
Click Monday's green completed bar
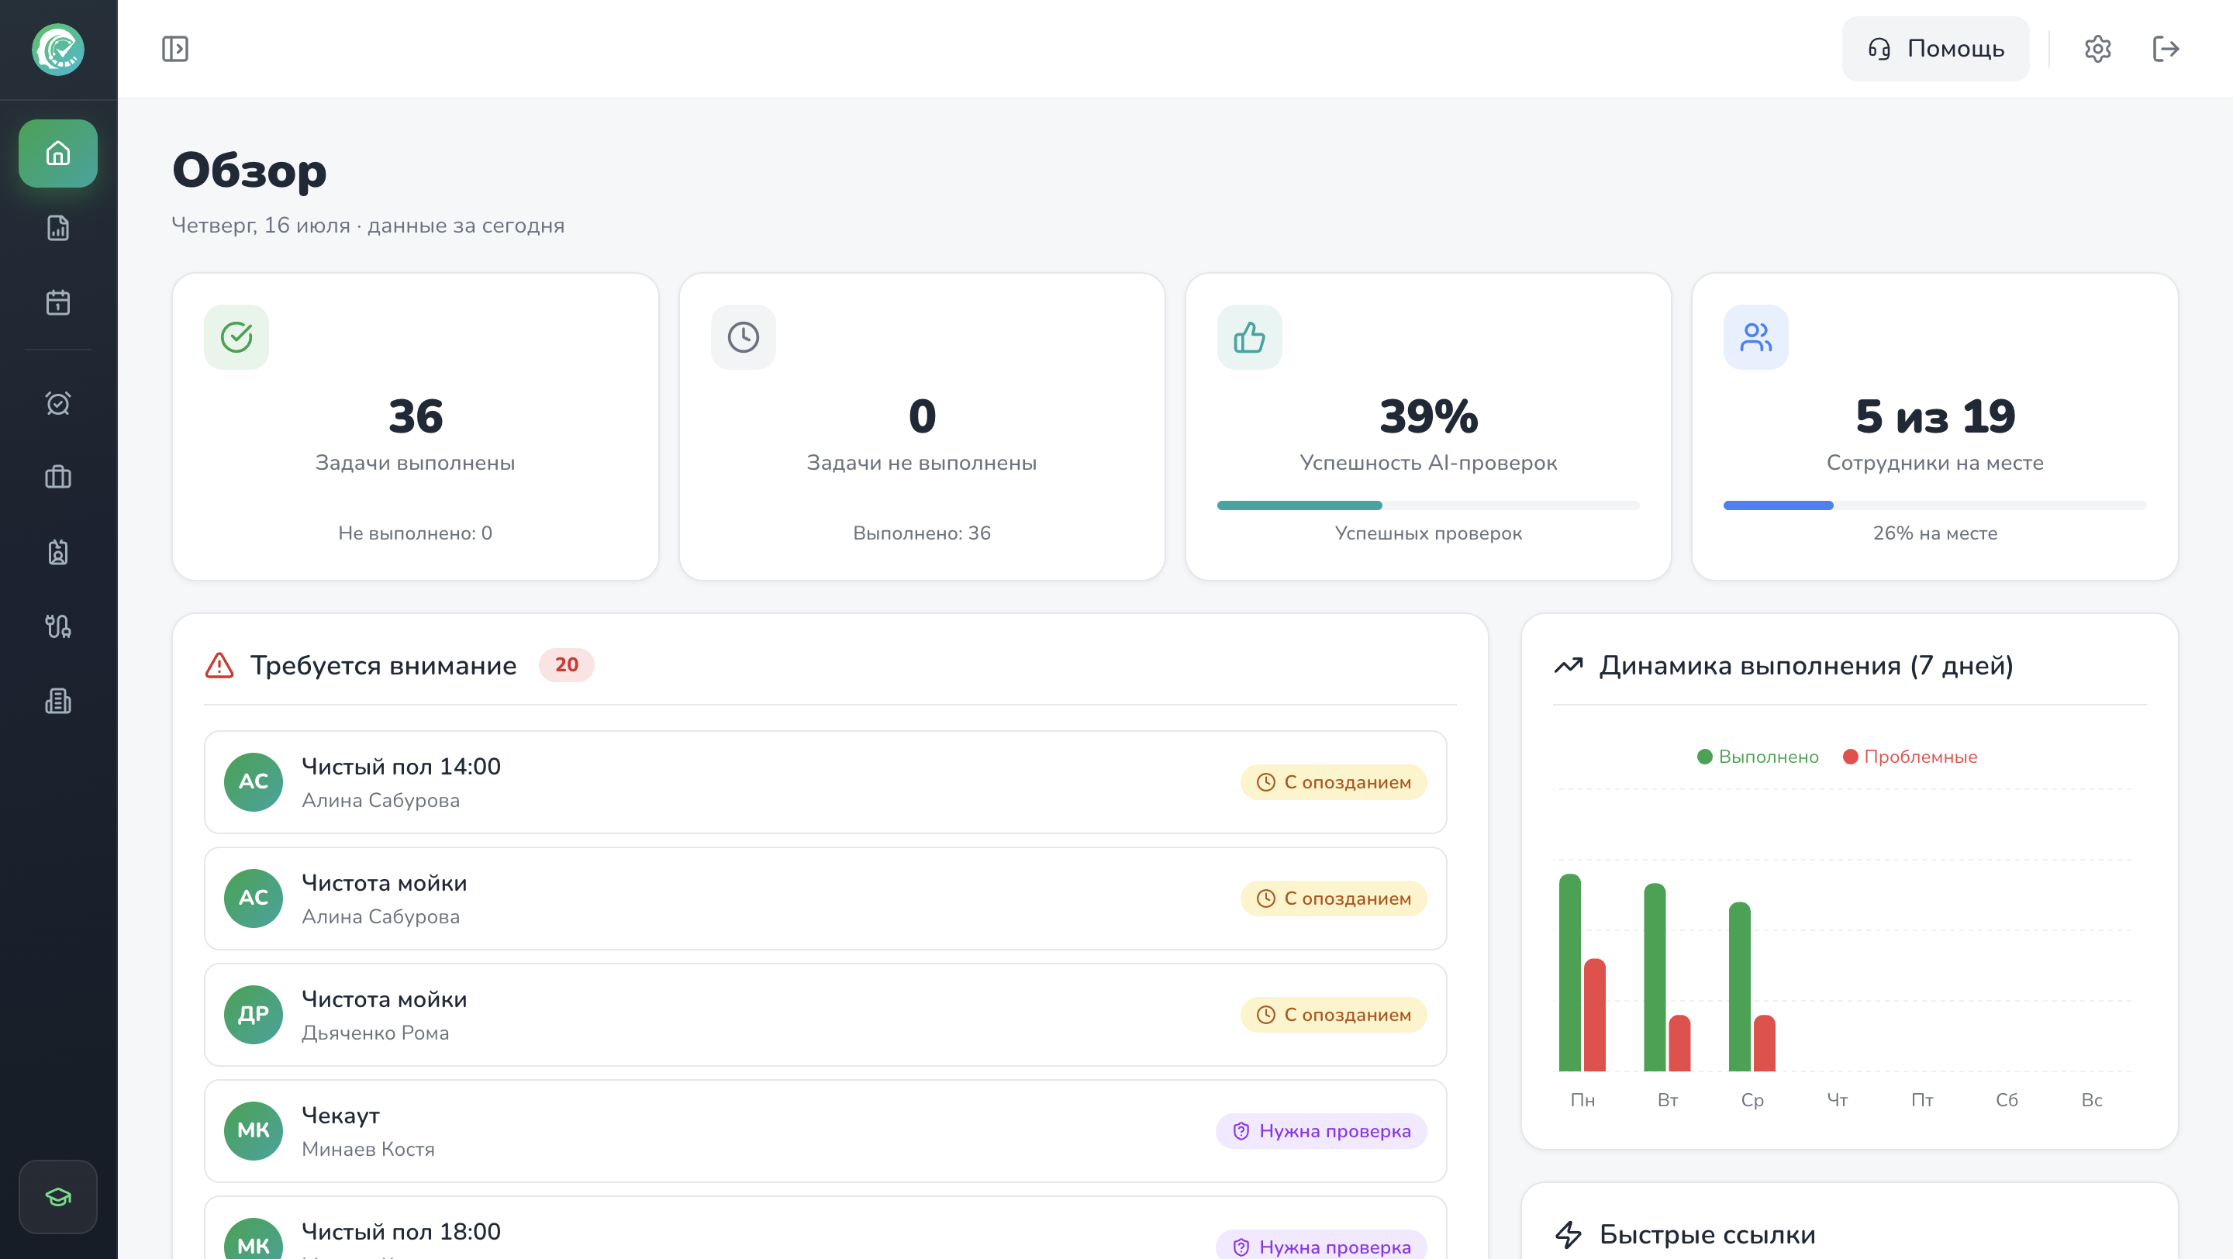(x=1569, y=972)
